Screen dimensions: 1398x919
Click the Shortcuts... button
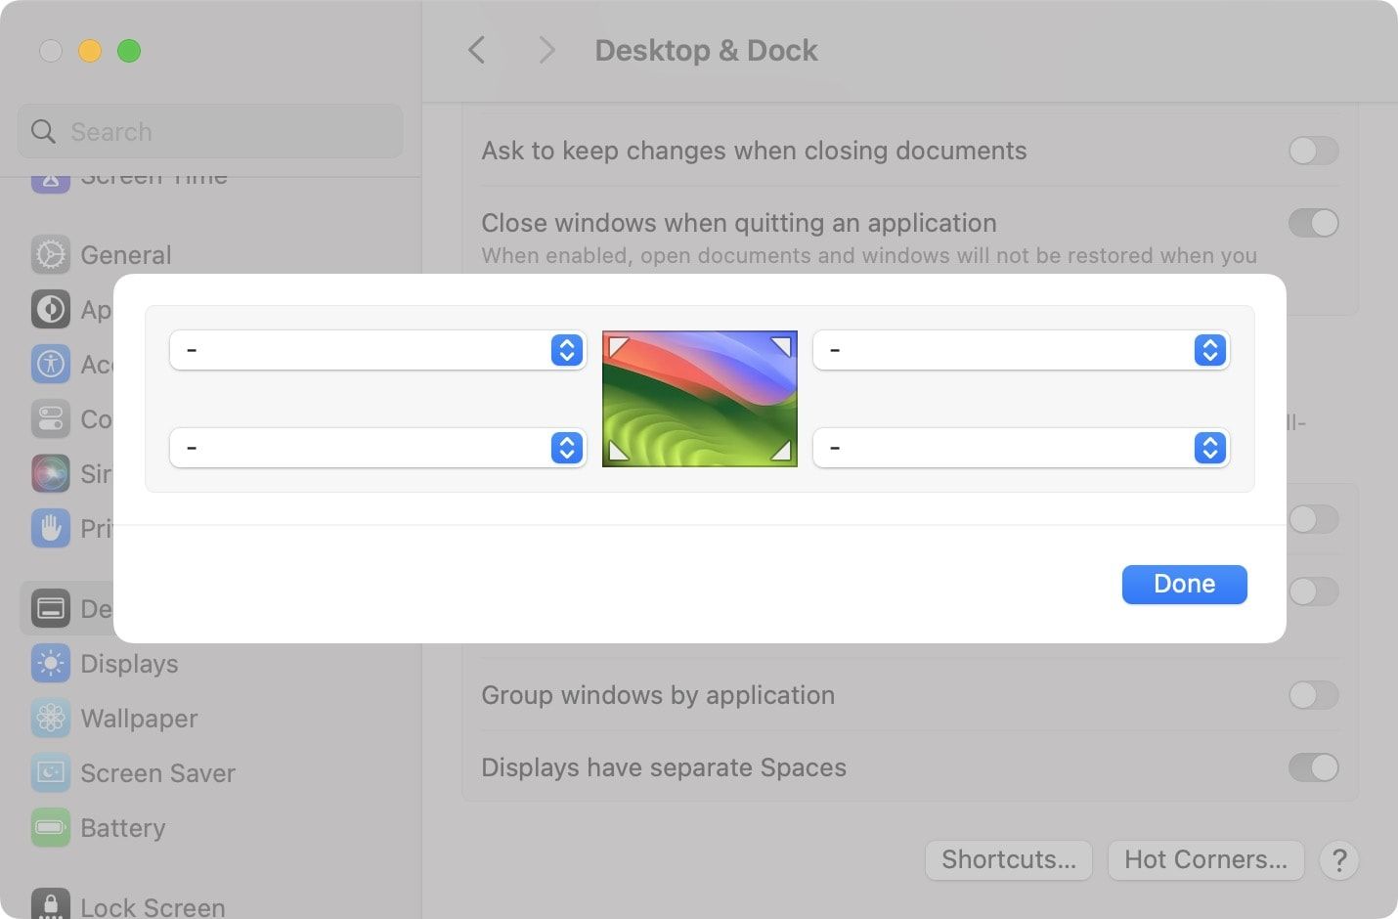pyautogui.click(x=1008, y=860)
